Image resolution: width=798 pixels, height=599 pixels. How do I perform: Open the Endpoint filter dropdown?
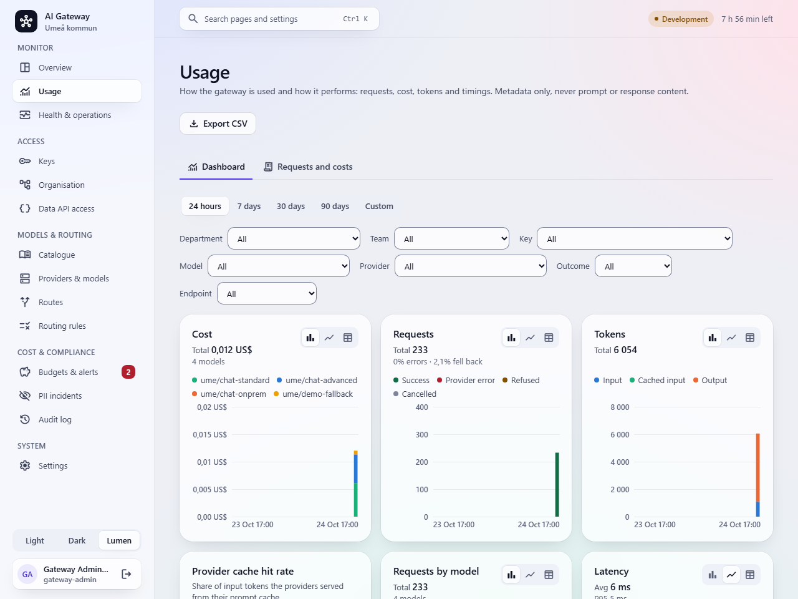point(267,293)
